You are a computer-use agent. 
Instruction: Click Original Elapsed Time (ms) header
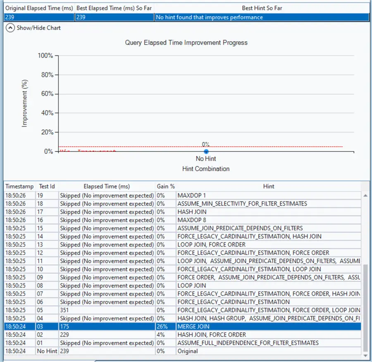[39, 8]
